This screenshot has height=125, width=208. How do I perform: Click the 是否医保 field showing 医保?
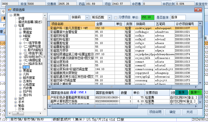178,17
